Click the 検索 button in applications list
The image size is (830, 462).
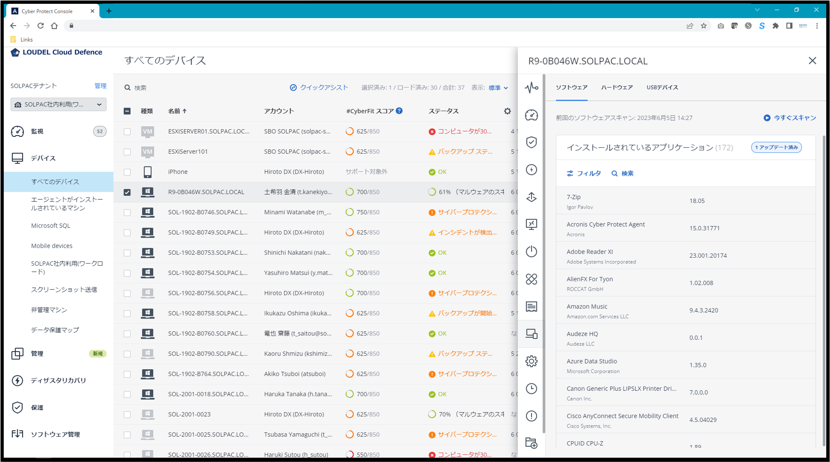(623, 174)
